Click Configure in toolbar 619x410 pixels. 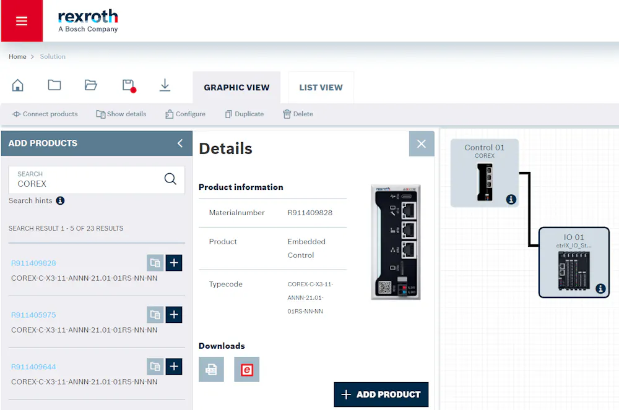pyautogui.click(x=185, y=114)
